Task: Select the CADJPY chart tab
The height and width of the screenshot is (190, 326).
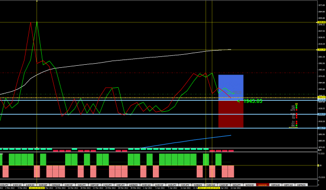Action: (107, 185)
